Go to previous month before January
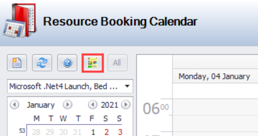This screenshot has height=136, width=258. pyautogui.click(x=15, y=105)
